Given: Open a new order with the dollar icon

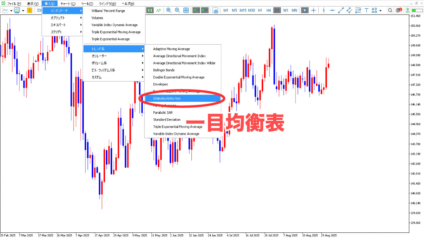Looking at the screenshot, I should click(29, 11).
